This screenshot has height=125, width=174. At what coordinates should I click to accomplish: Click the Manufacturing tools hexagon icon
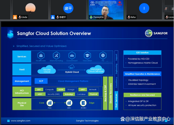pyautogui.click(x=56, y=55)
